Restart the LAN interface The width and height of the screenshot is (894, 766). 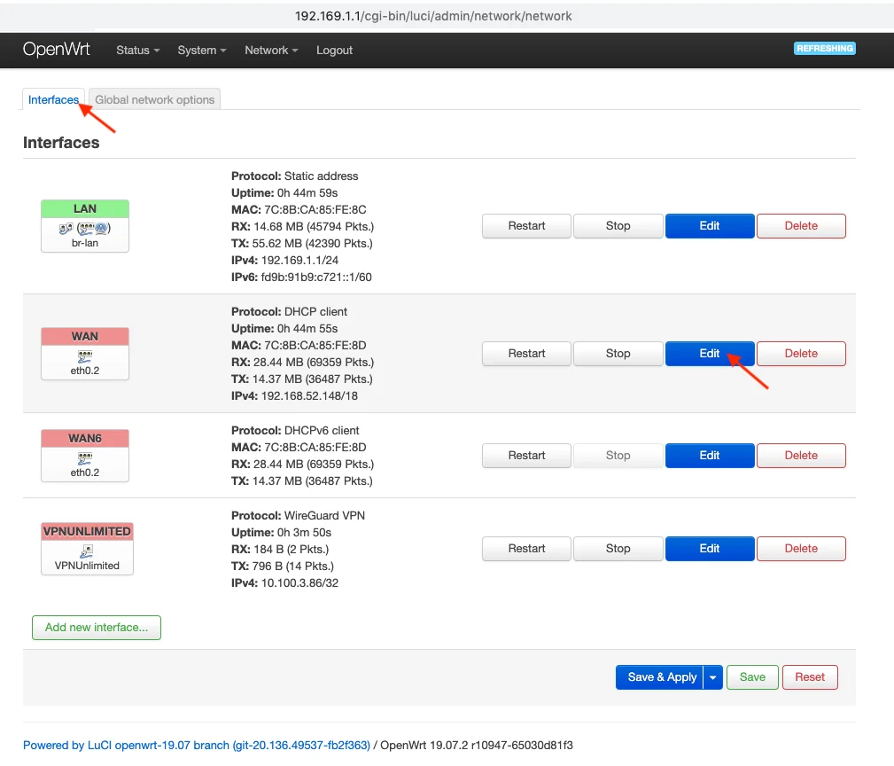pyautogui.click(x=526, y=226)
